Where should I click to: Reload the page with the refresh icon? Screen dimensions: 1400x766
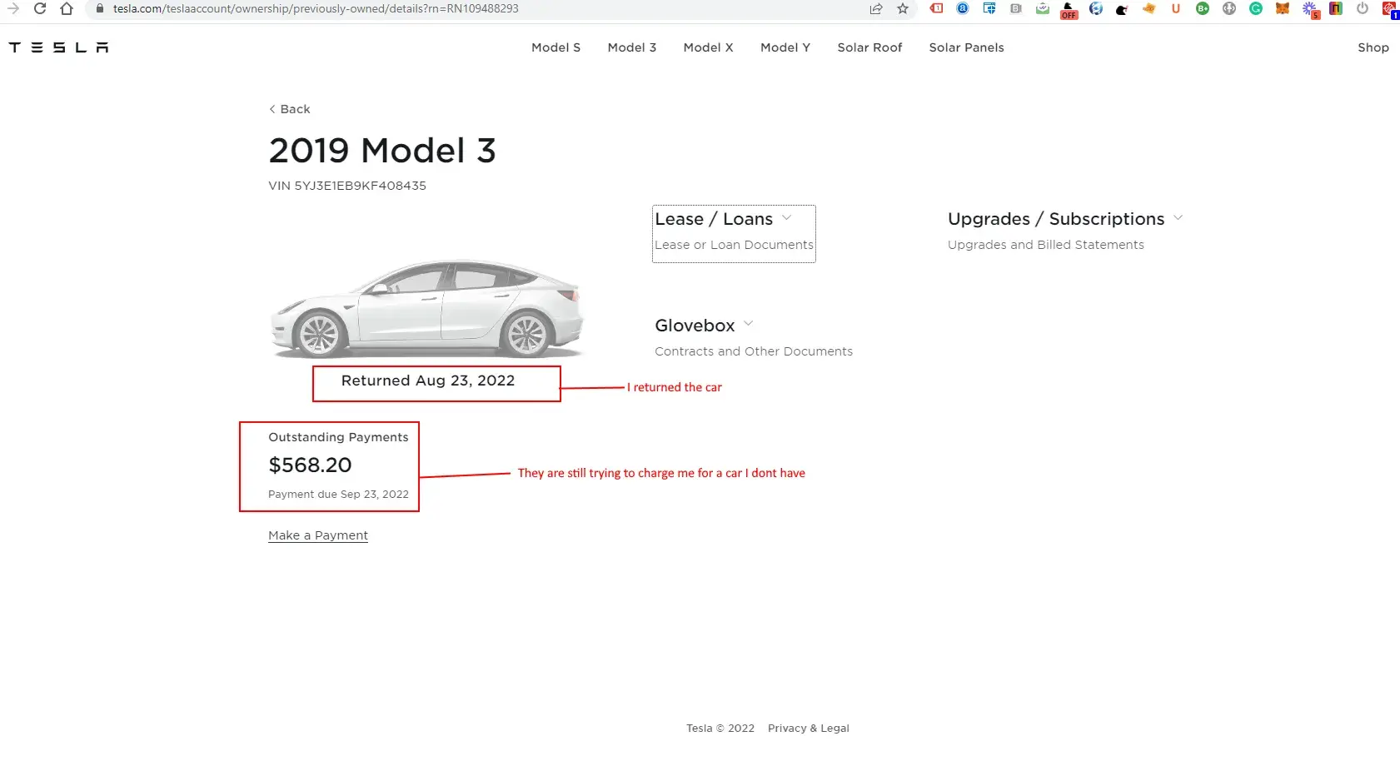39,8
